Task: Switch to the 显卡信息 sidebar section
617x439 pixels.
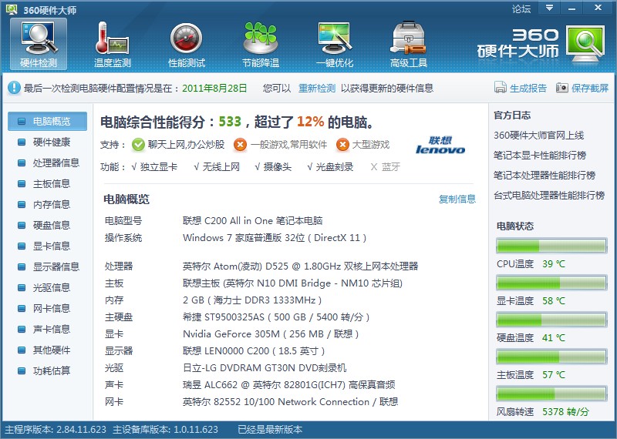Action: [51, 246]
